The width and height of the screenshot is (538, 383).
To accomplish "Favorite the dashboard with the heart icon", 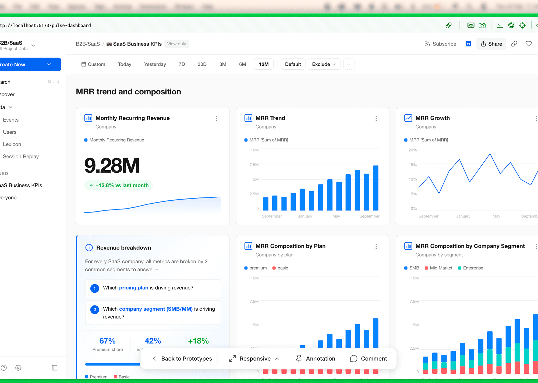I will tap(528, 44).
